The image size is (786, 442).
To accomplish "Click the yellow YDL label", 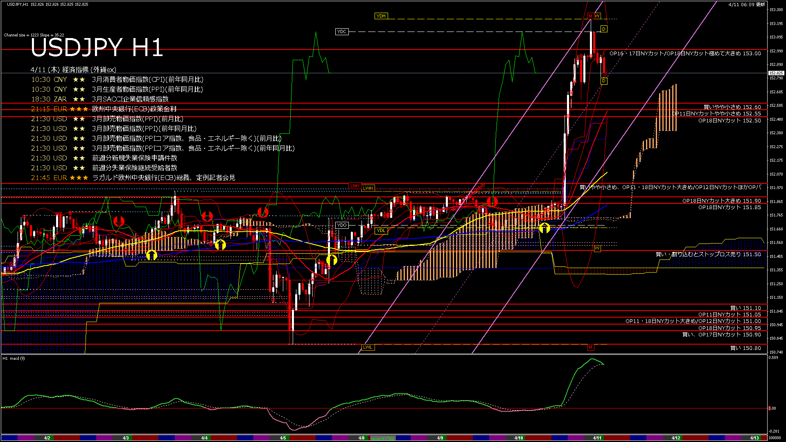I will coord(381,230).
